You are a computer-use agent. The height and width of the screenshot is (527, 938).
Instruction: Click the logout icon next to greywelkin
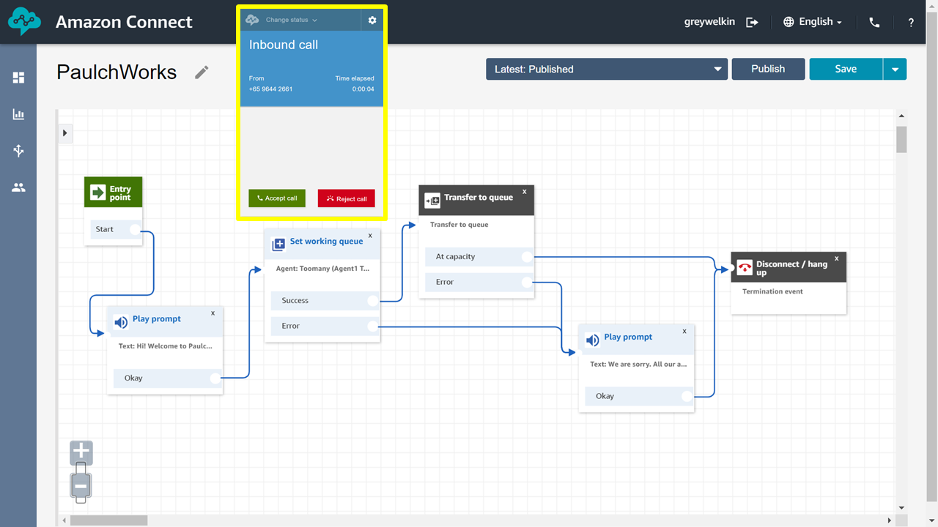752,22
